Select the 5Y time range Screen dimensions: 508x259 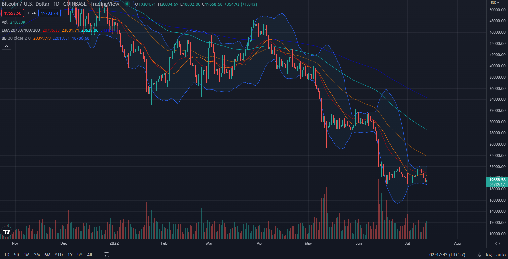pos(80,255)
